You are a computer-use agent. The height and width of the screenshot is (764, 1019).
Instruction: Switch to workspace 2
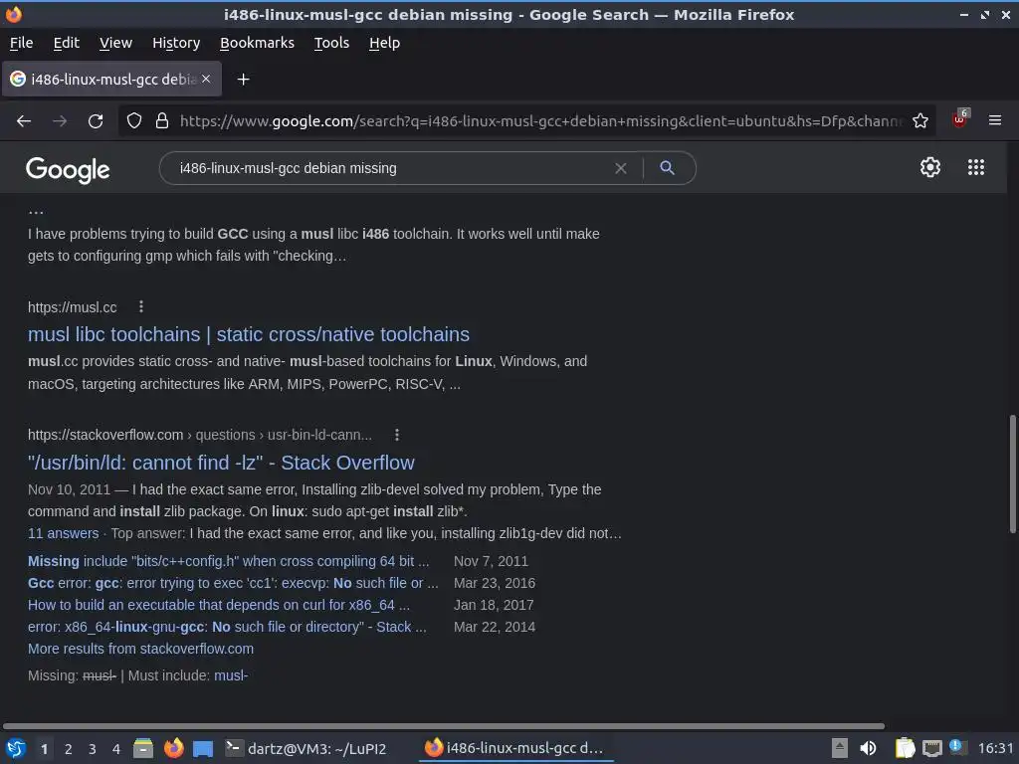(69, 749)
